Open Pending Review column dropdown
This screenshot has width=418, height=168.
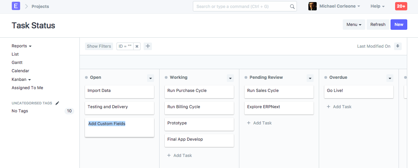pos(310,78)
